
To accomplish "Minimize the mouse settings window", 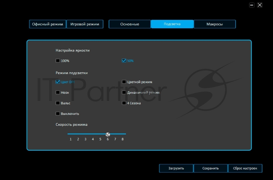I will [252, 5].
